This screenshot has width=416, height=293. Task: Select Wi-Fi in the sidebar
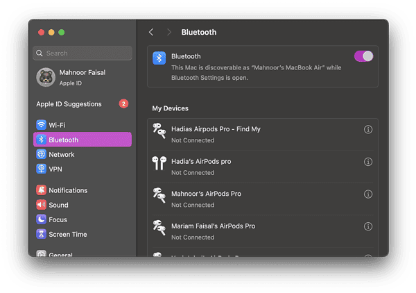[x=57, y=125]
